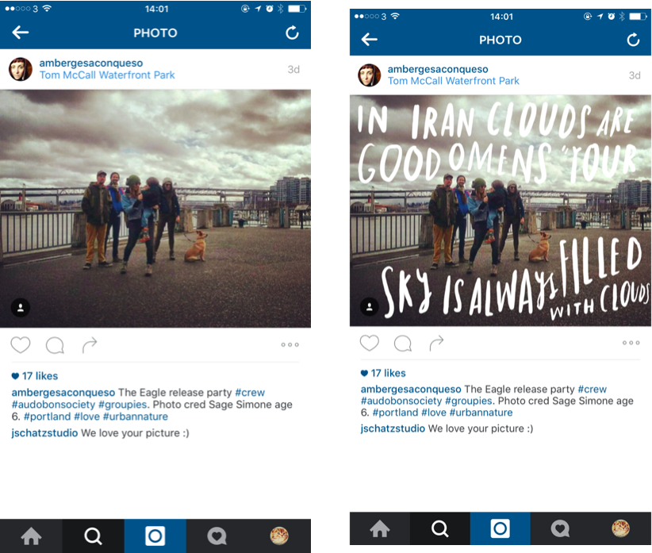The image size is (652, 553).
Task: Open comments via speech bubble under left photo
Action: click(x=55, y=345)
